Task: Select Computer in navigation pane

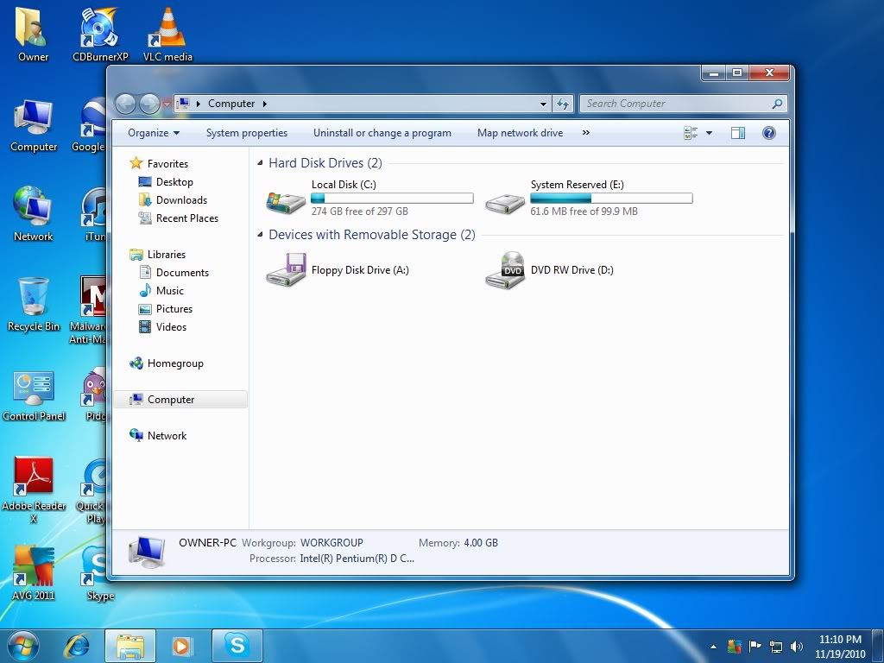Action: click(180, 400)
